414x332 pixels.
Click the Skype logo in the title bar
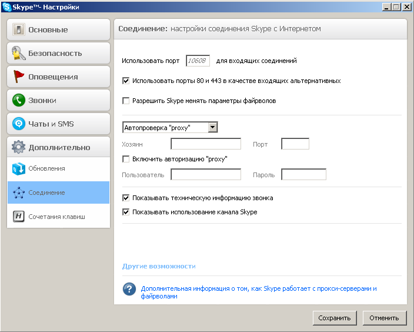pos(6,7)
